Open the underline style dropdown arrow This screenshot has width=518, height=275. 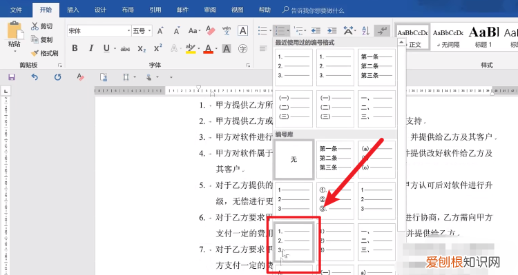115,49
